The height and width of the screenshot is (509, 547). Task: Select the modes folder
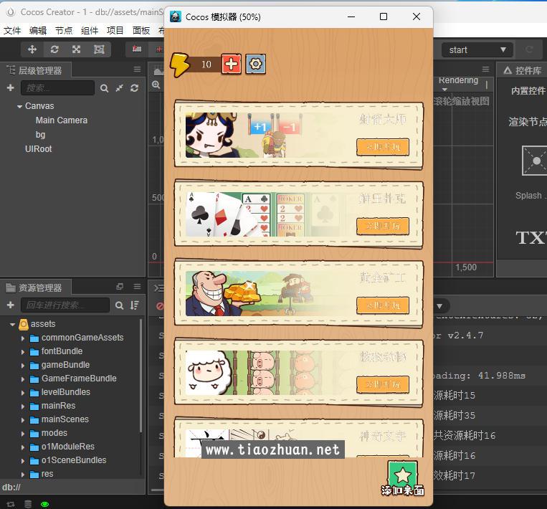(54, 433)
